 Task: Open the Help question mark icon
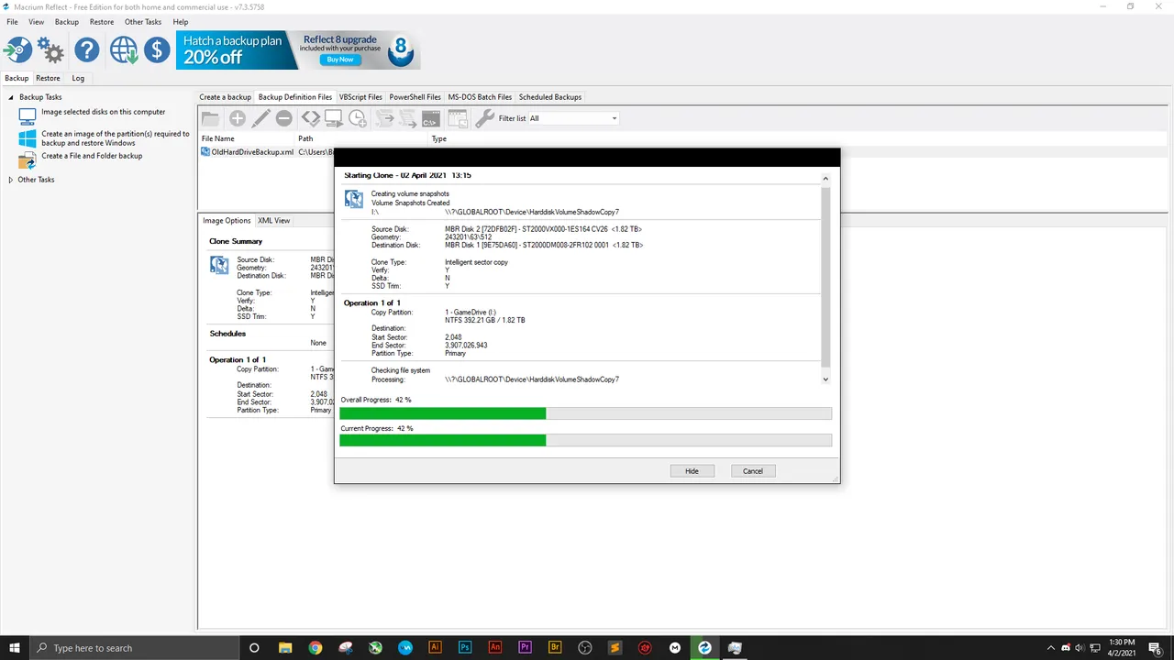click(87, 49)
